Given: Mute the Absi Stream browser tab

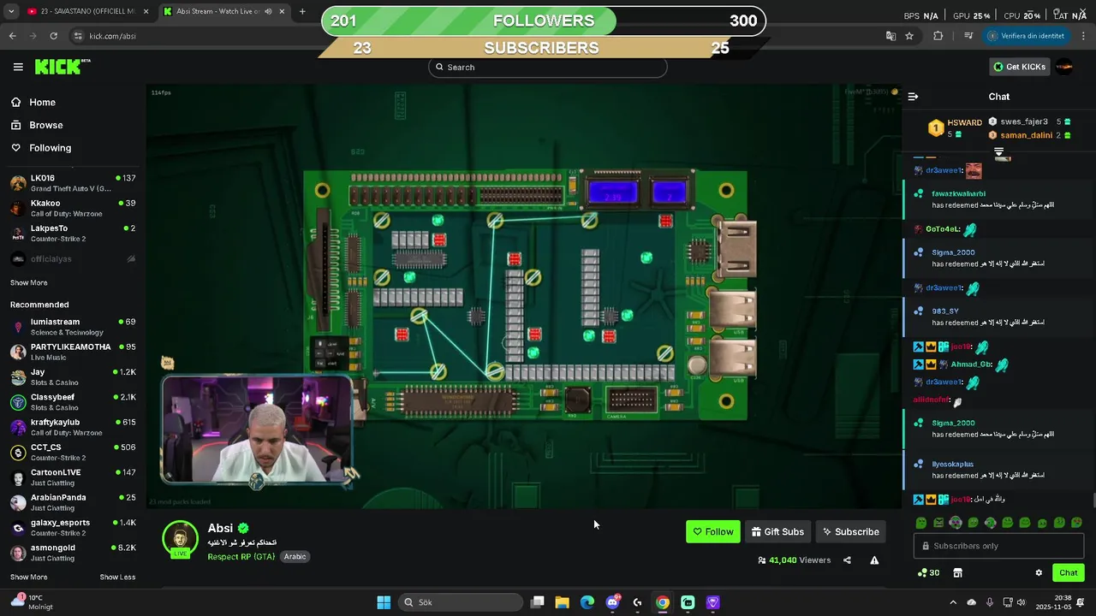Looking at the screenshot, I should click(268, 12).
